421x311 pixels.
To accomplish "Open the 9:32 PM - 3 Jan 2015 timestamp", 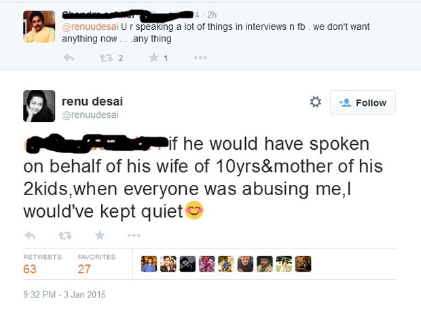I will coord(65,295).
